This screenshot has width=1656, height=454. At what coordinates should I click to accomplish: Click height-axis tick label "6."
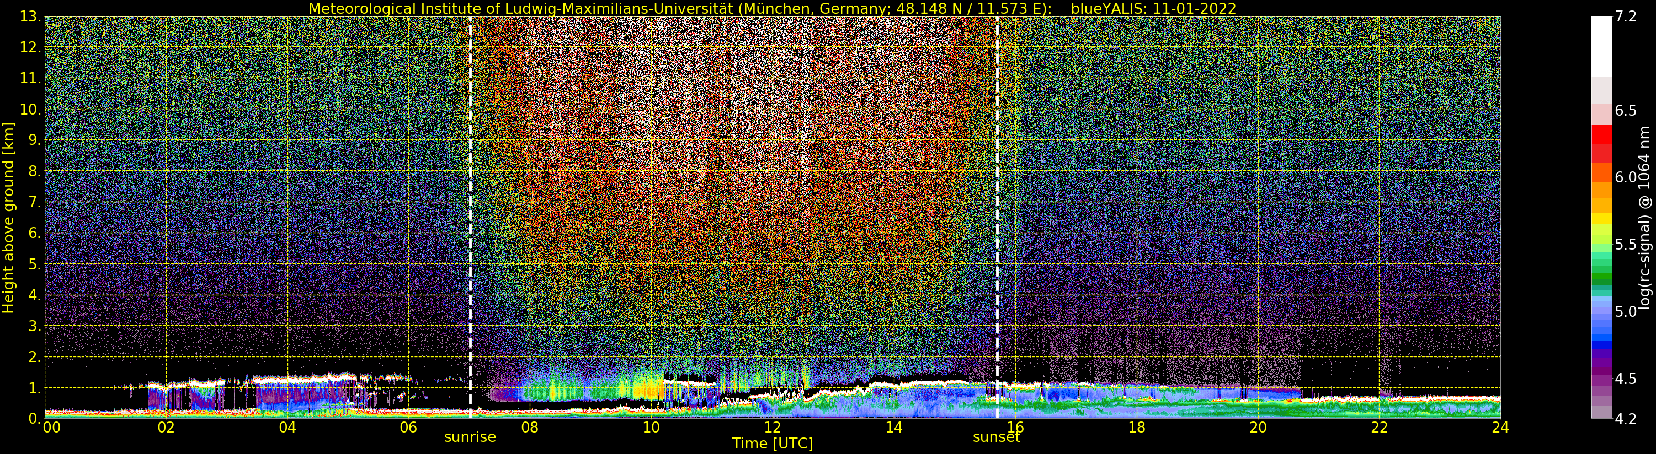click(x=34, y=233)
